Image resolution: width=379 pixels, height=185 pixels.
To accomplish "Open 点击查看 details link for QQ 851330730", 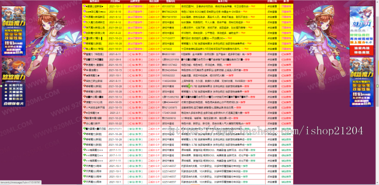I will click(272, 6).
